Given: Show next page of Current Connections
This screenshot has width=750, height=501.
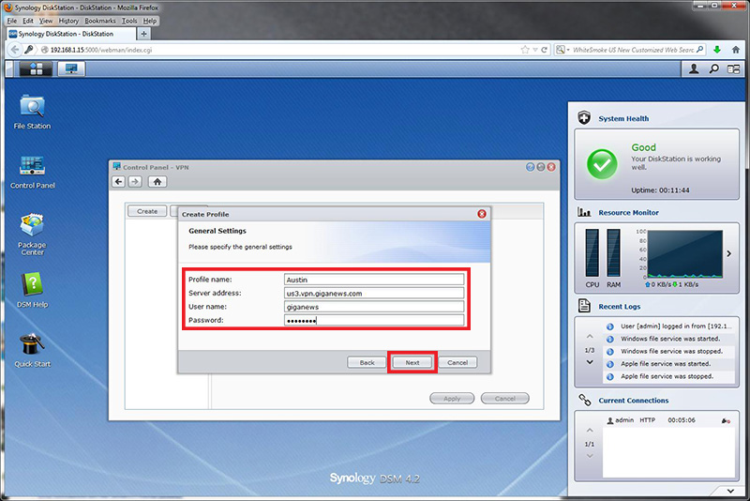Looking at the screenshot, I should tap(590, 456).
